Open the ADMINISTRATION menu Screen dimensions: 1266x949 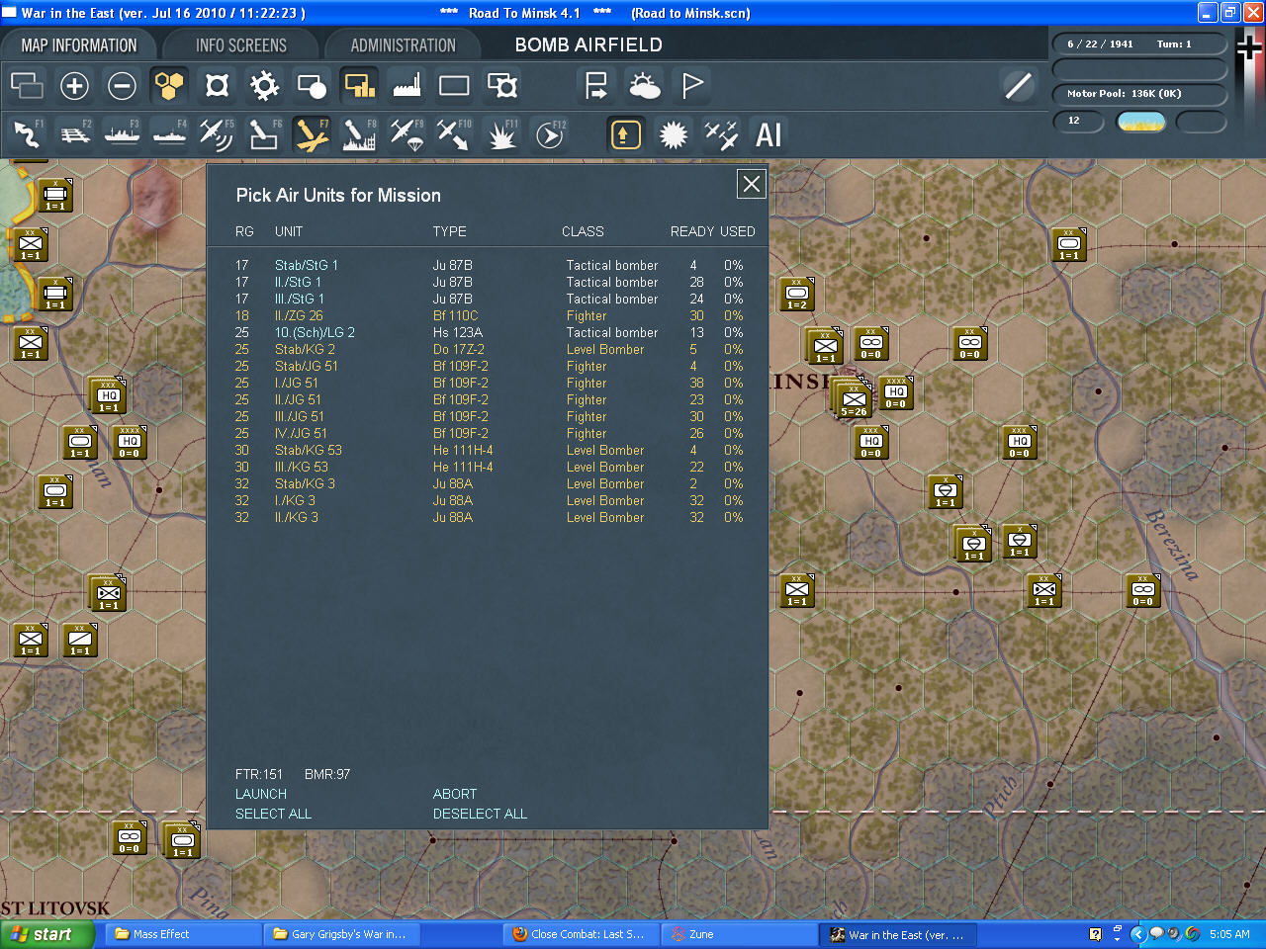click(x=404, y=44)
